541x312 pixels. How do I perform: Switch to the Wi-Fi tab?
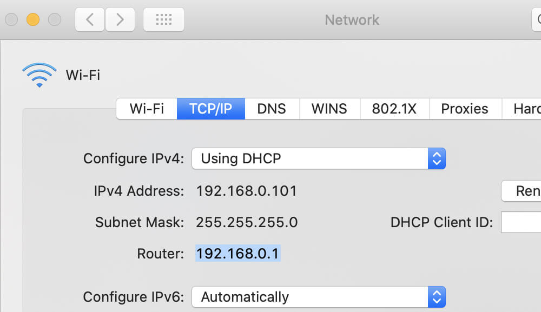click(x=147, y=109)
